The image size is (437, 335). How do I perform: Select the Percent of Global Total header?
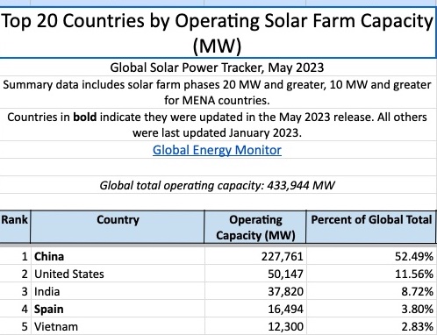(371, 227)
